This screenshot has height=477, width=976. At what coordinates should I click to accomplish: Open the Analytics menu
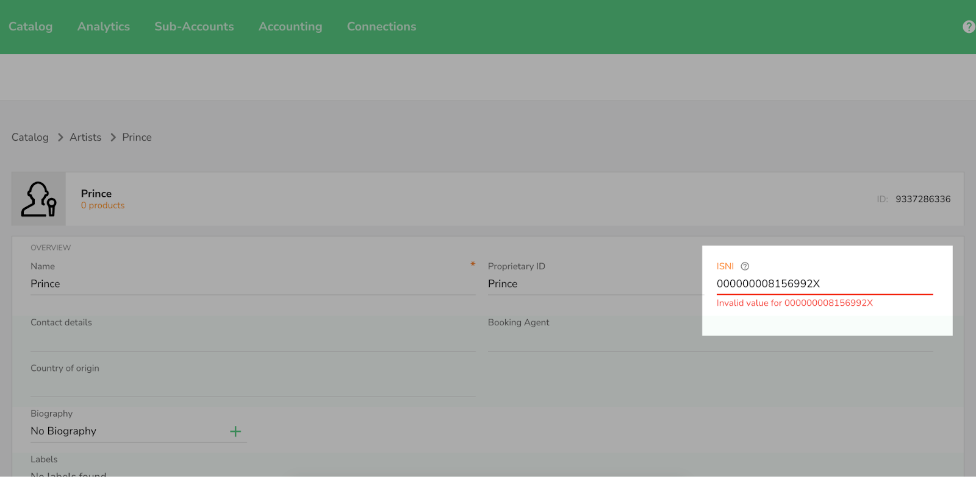point(104,27)
